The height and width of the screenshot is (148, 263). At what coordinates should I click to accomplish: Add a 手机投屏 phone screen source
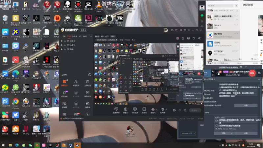click(x=135, y=111)
